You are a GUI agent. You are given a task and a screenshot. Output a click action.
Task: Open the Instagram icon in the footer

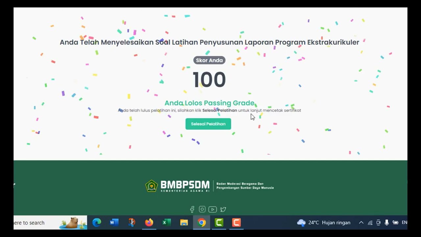coord(202,209)
